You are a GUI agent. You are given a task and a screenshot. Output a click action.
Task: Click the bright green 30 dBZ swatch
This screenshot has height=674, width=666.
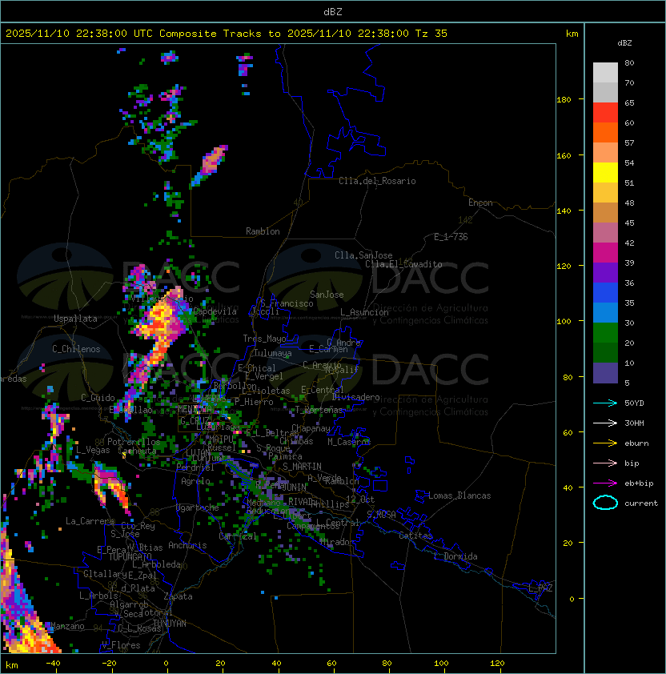click(605, 333)
